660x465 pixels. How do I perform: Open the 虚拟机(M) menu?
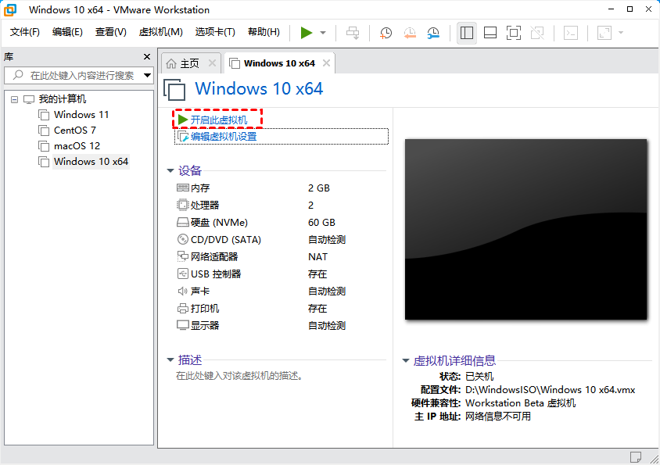coord(161,32)
